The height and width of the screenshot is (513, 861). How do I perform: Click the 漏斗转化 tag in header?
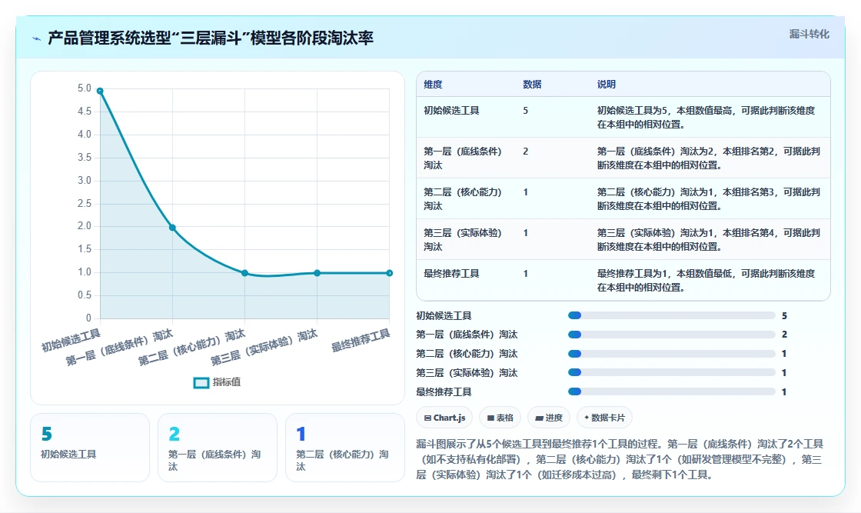(x=809, y=34)
